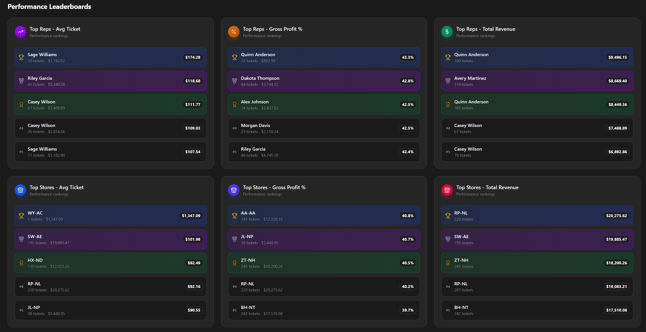Viewport: 646px width, 332px height.
Task: Click the Performance Leaderboards page title
Action: point(49,7)
